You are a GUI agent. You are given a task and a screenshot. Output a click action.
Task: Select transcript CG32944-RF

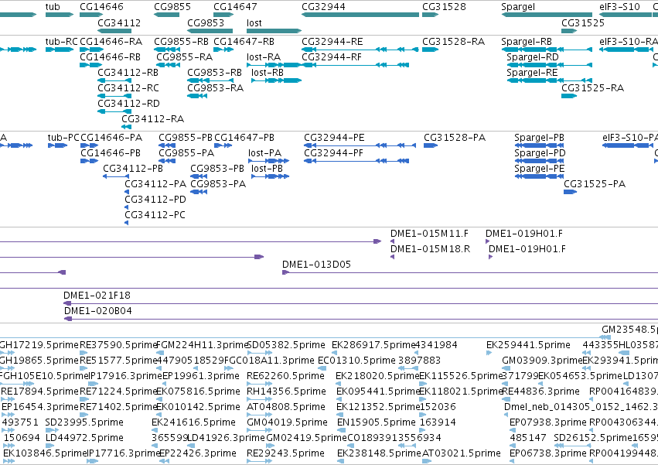pos(332,57)
